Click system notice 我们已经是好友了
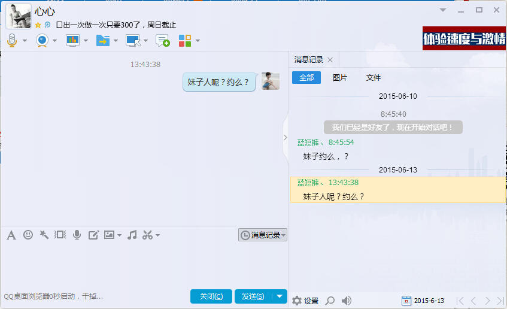The width and height of the screenshot is (507, 309). 393,128
